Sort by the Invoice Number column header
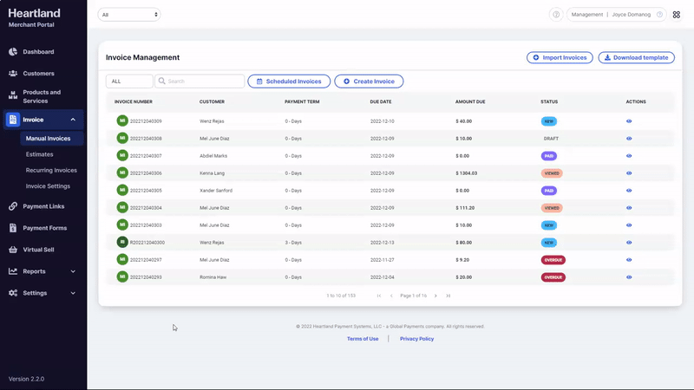The width and height of the screenshot is (694, 390). (x=134, y=101)
